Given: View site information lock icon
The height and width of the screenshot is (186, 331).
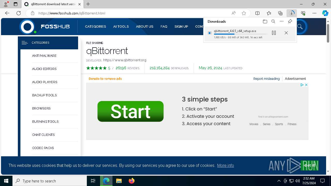Looking at the screenshot, I should tap(32, 13).
